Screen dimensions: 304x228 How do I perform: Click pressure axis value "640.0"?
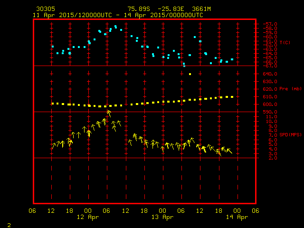pos(270,74)
